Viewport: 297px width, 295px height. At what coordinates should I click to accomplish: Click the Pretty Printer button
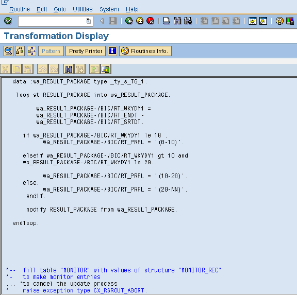(86, 51)
